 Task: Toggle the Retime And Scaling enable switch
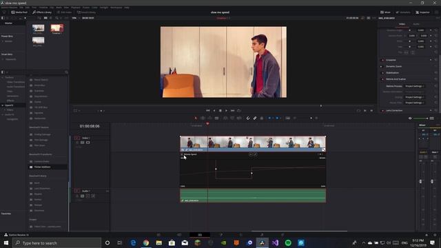click(x=382, y=79)
